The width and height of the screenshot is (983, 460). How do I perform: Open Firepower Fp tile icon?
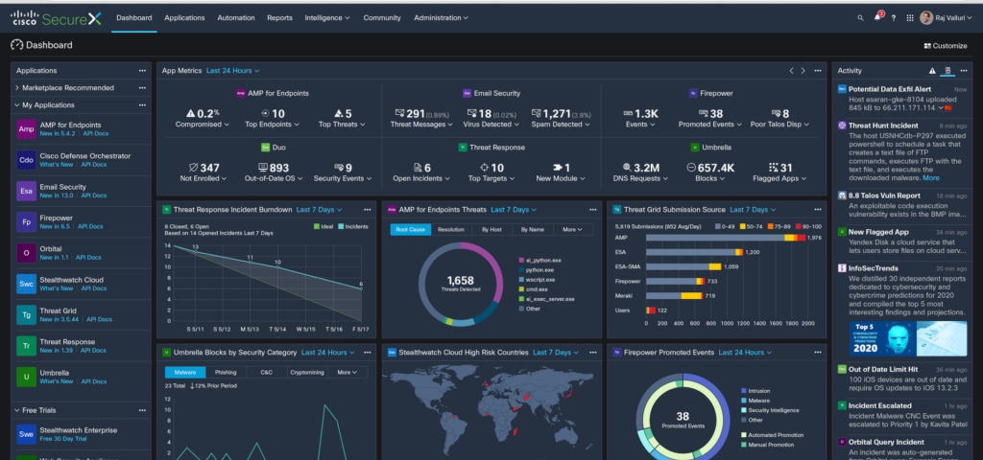26,222
